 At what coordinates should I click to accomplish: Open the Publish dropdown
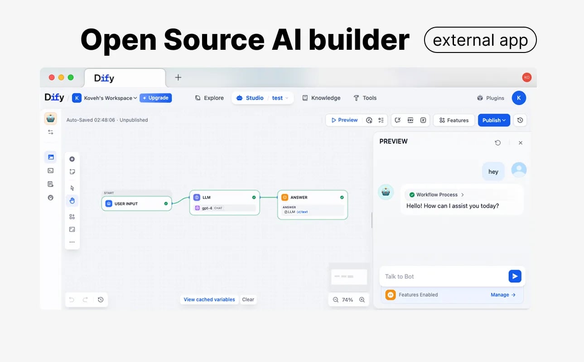pyautogui.click(x=493, y=120)
